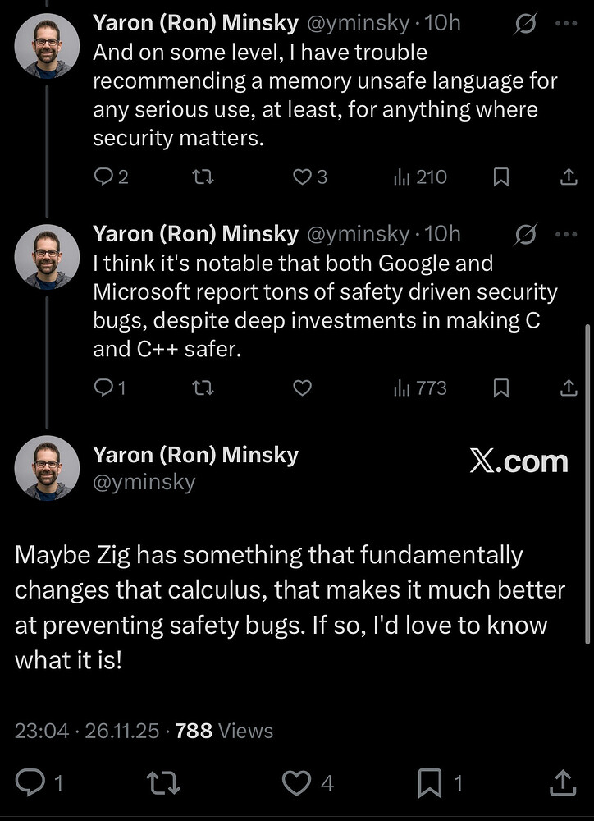Open more options on Google and Microsoft tweet
594x821 pixels.
[x=566, y=234]
